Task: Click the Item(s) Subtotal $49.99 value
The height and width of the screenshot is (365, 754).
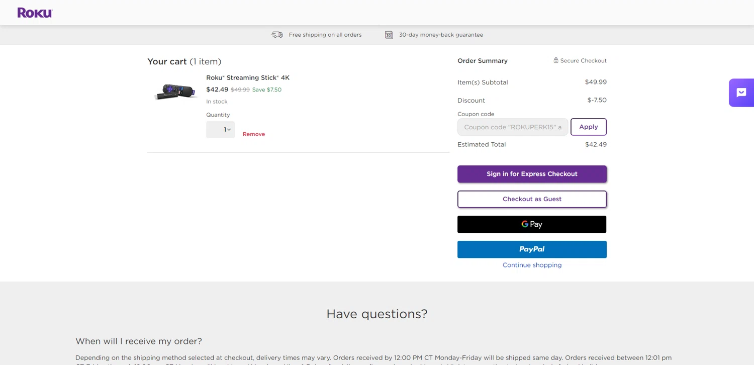Action: click(596, 82)
